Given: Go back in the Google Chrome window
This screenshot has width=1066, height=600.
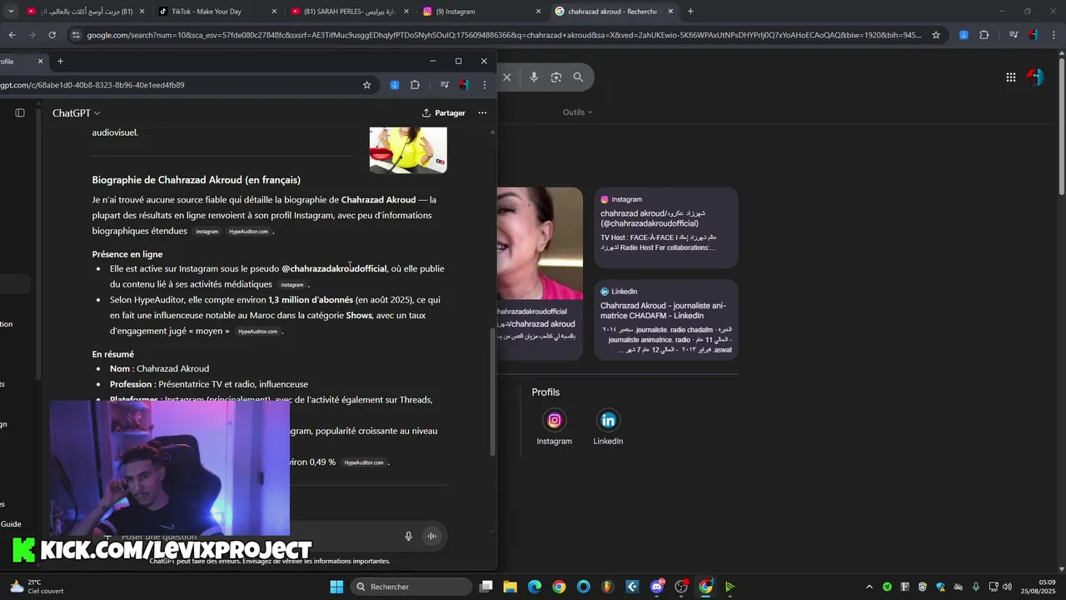Looking at the screenshot, I should click(12, 35).
